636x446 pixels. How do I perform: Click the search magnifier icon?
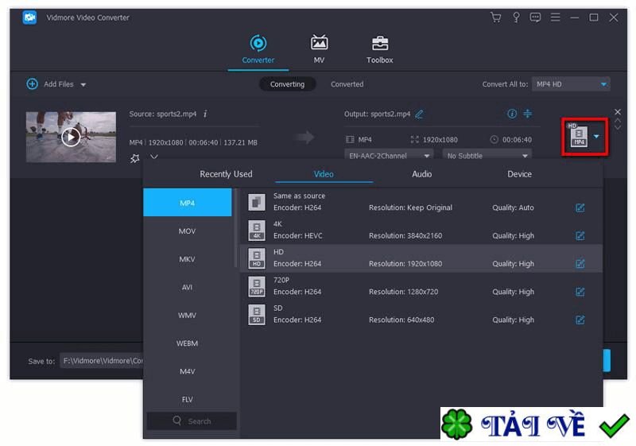[x=176, y=421]
